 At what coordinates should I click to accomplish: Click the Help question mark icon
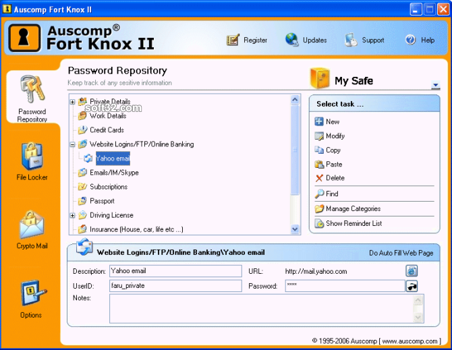410,40
